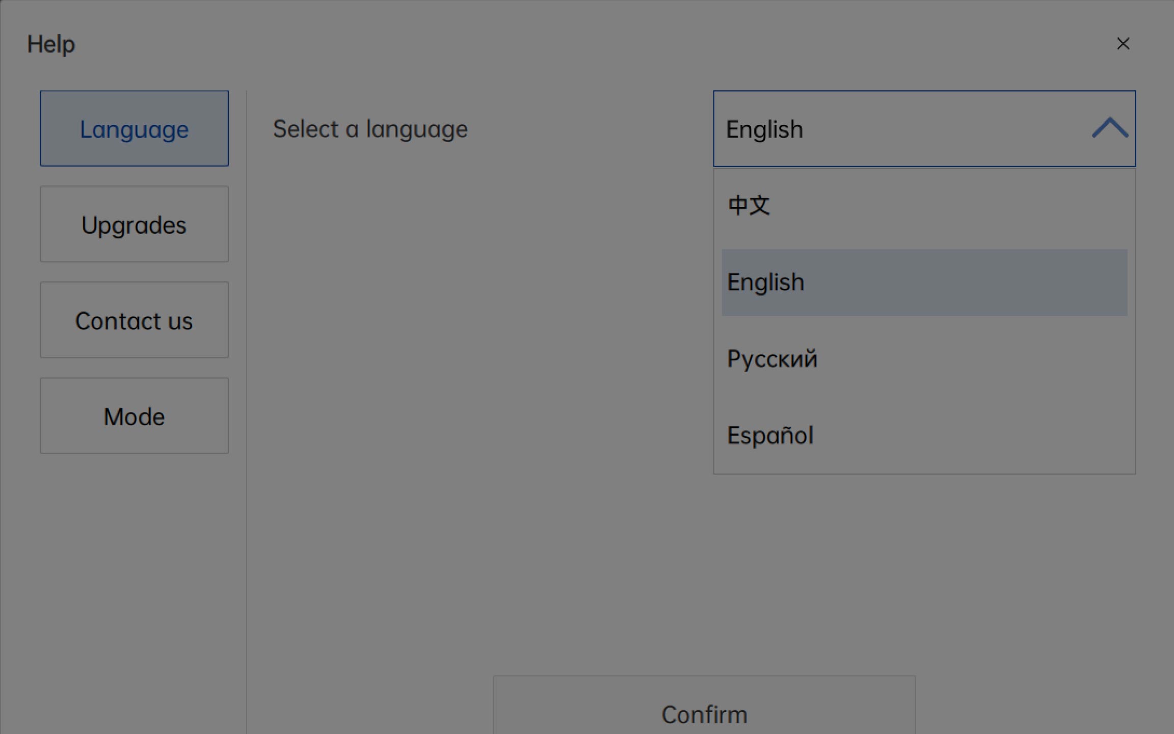This screenshot has height=734, width=1174.
Task: Click the blue chevron-up arrow icon
Action: click(1110, 128)
